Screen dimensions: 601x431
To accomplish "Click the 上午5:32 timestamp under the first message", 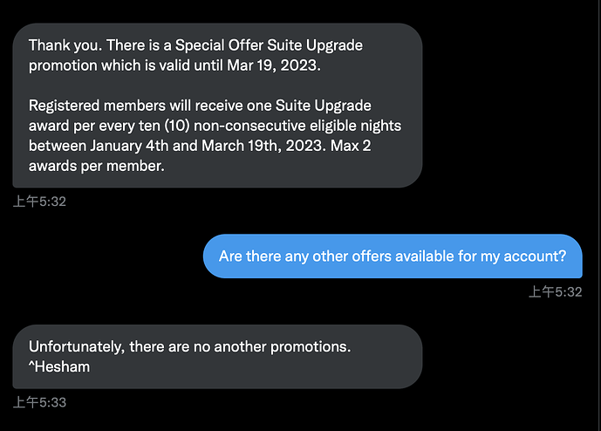I will [40, 202].
